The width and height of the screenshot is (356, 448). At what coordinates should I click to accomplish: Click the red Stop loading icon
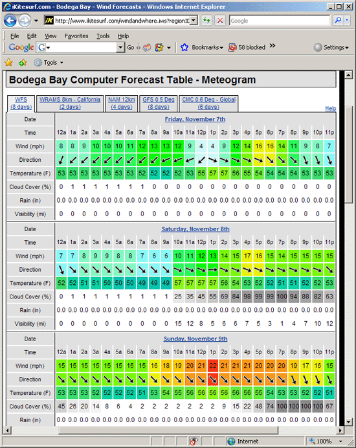(x=220, y=21)
